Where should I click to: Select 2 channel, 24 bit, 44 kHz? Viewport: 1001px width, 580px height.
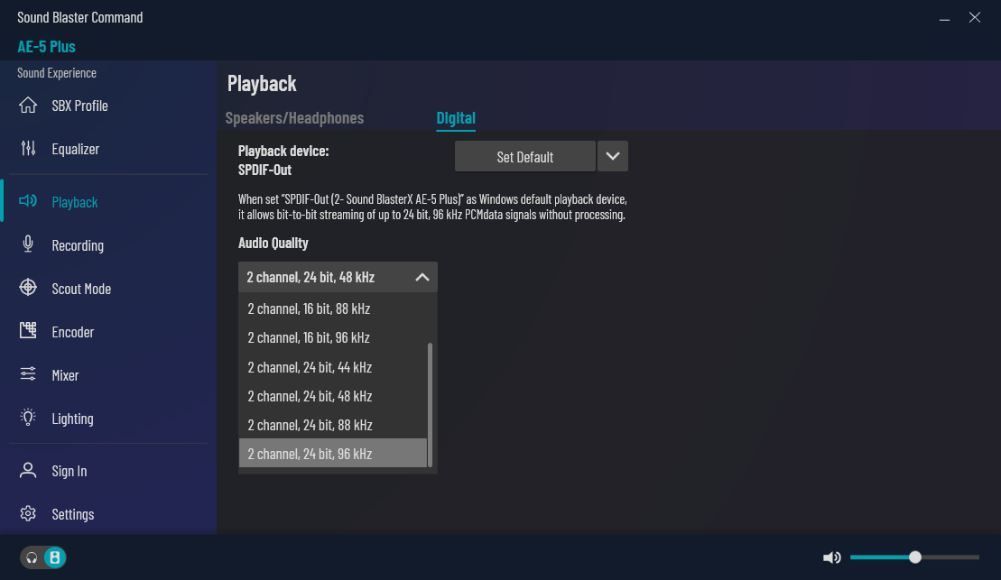332,367
